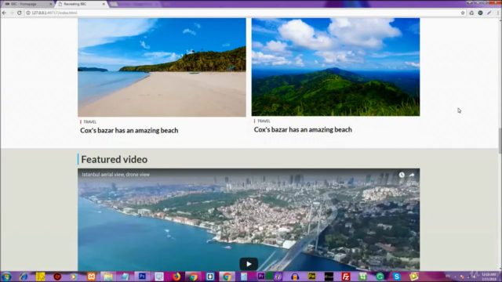Click the video Watch later clock icon
The height and width of the screenshot is (282, 502).
402,175
